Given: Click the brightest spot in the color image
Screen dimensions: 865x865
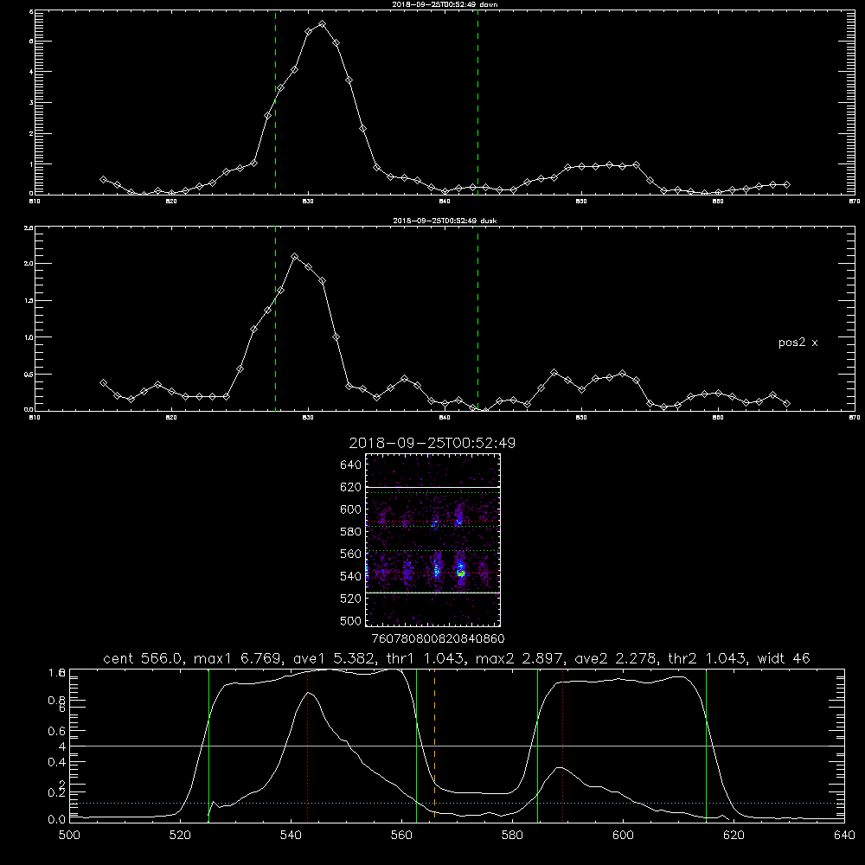Looking at the screenshot, I should 461,573.
